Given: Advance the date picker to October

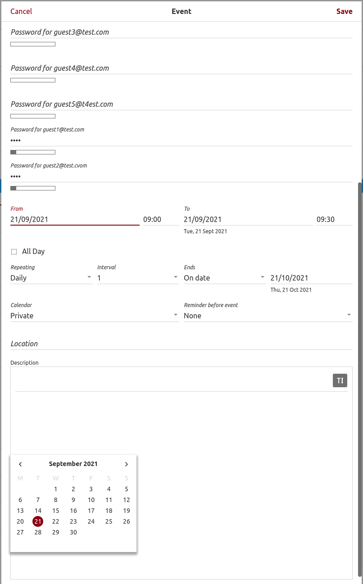Looking at the screenshot, I should point(126,464).
